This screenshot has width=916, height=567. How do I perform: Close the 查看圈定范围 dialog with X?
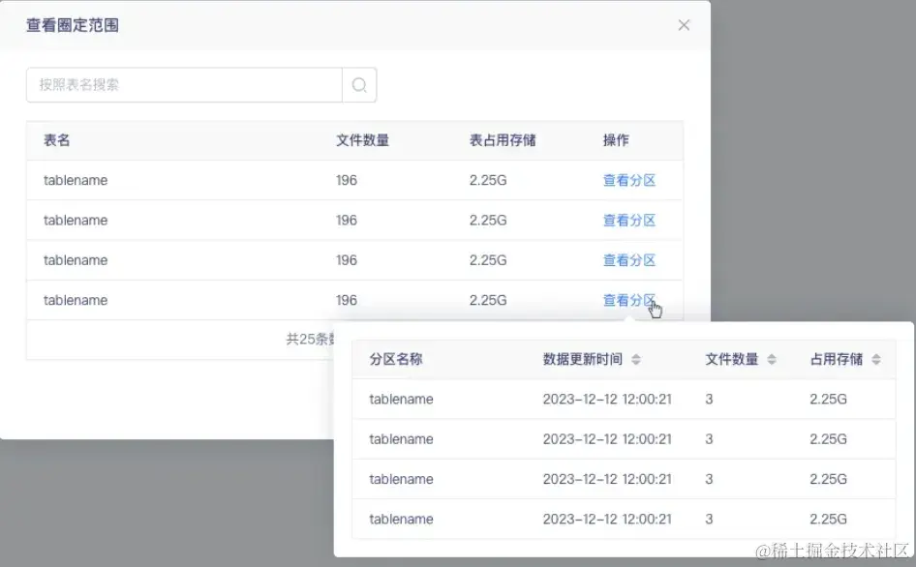pos(684,25)
